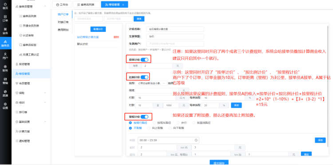This screenshot has height=165, width=333.
Task: Click the 计价名称 input field
Action: coord(175,29)
